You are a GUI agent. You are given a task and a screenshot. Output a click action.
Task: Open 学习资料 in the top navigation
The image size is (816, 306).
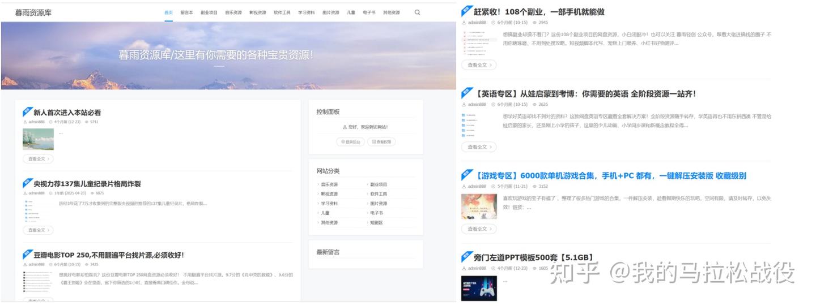[307, 12]
